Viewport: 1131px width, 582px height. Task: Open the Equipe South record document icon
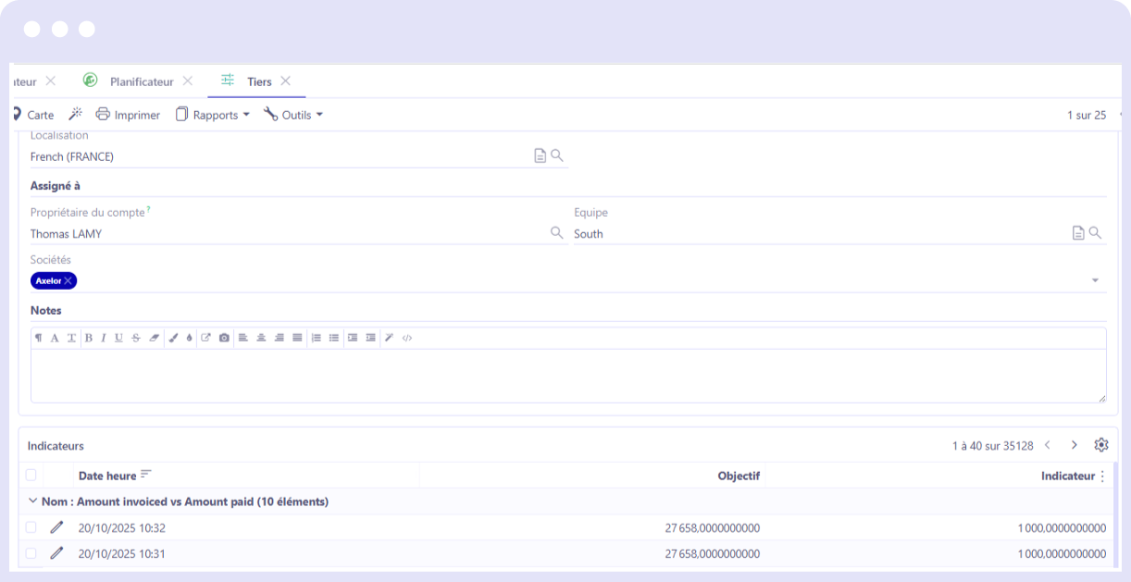[x=1078, y=233]
